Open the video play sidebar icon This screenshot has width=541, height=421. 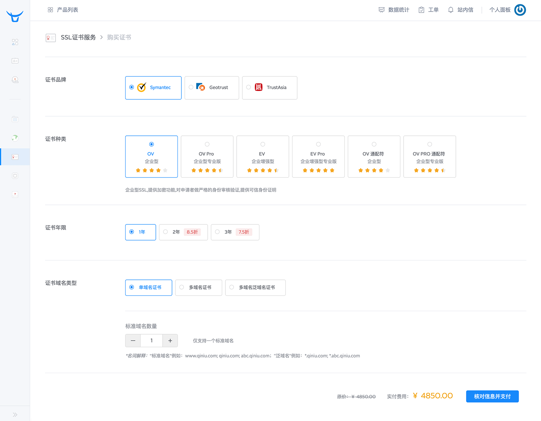coord(15,194)
